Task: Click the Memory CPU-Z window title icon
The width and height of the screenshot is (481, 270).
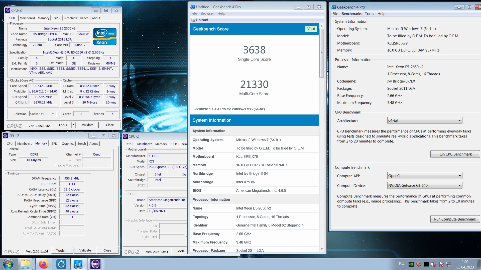Action: point(5,136)
